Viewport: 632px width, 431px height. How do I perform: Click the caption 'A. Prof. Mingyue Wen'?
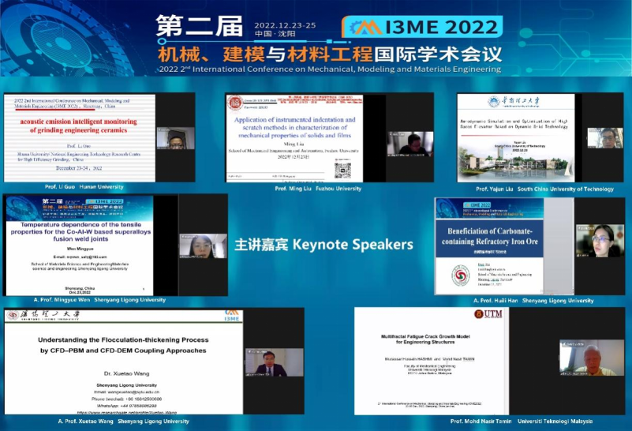click(x=99, y=299)
